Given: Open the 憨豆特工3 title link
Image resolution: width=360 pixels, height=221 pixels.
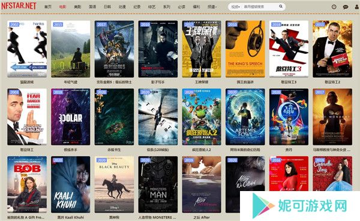Looking at the screenshot, I should point(289,82).
